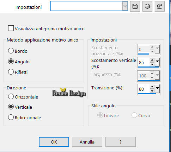Click the Scostamento verticale value field
This screenshot has height=152, width=171.
(144, 62)
